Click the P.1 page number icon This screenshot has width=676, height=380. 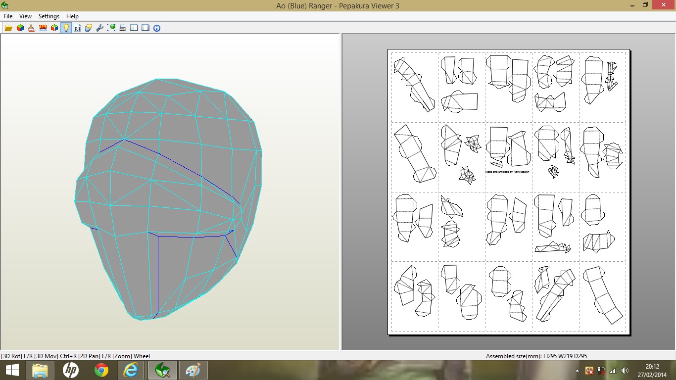pyautogui.click(x=77, y=28)
